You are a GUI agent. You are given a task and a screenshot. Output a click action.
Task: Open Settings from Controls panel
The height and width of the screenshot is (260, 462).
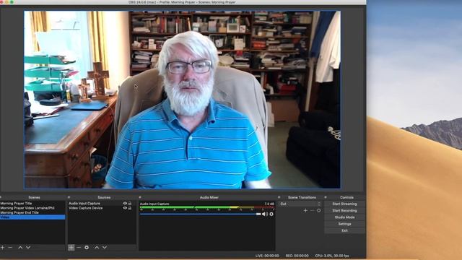point(344,224)
